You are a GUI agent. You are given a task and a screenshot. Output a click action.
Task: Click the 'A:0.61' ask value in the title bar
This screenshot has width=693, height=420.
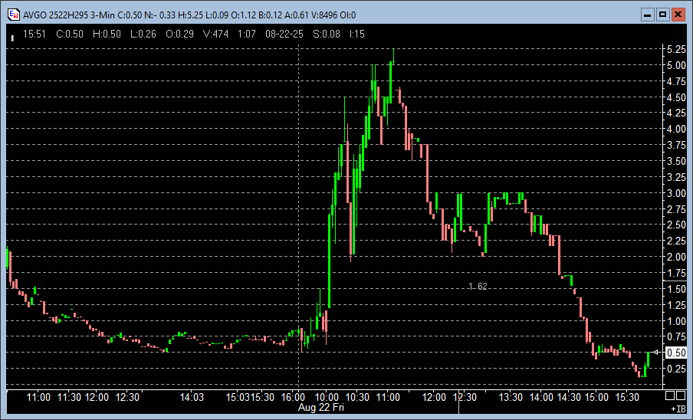pyautogui.click(x=297, y=15)
